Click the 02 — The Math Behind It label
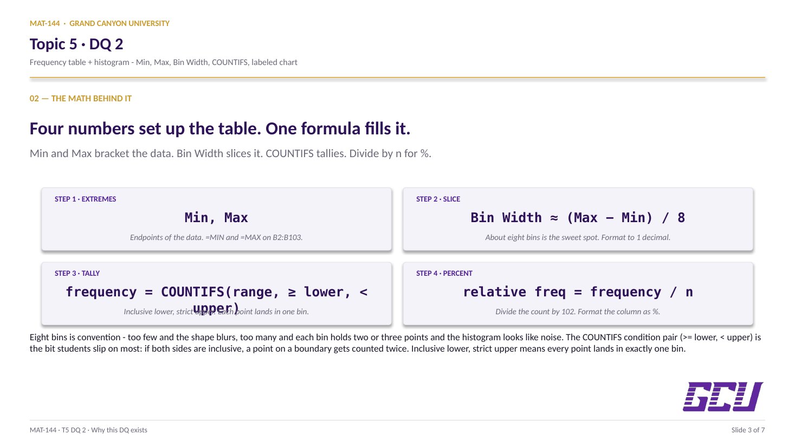 81,99
